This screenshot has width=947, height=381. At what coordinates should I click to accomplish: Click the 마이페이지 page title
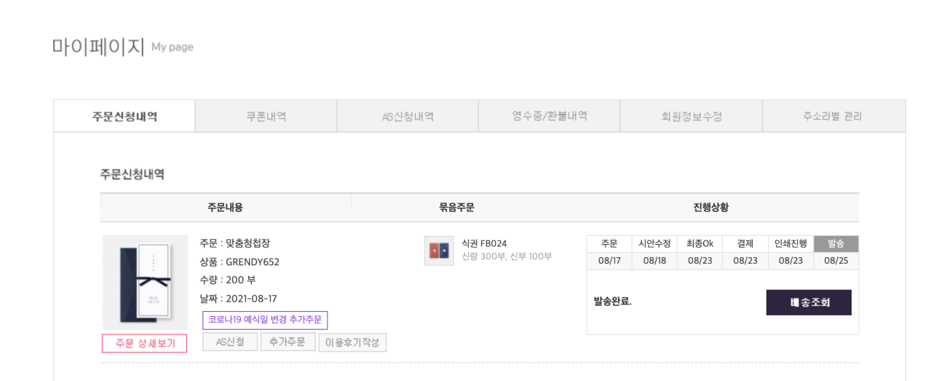[x=98, y=47]
